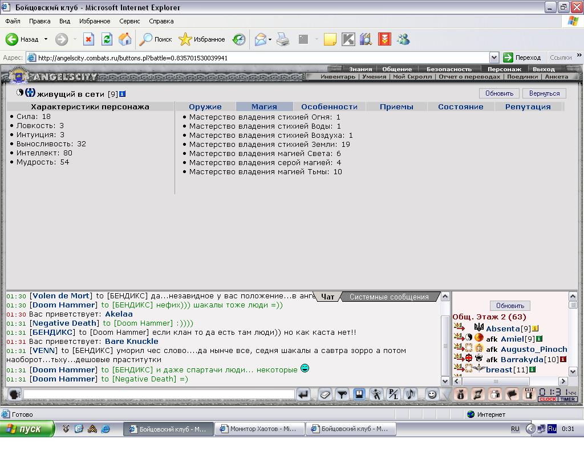Click the chat message input field
The image size is (584, 468).
tap(159, 394)
